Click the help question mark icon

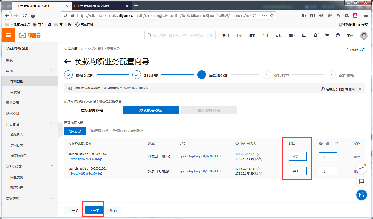[338, 35]
